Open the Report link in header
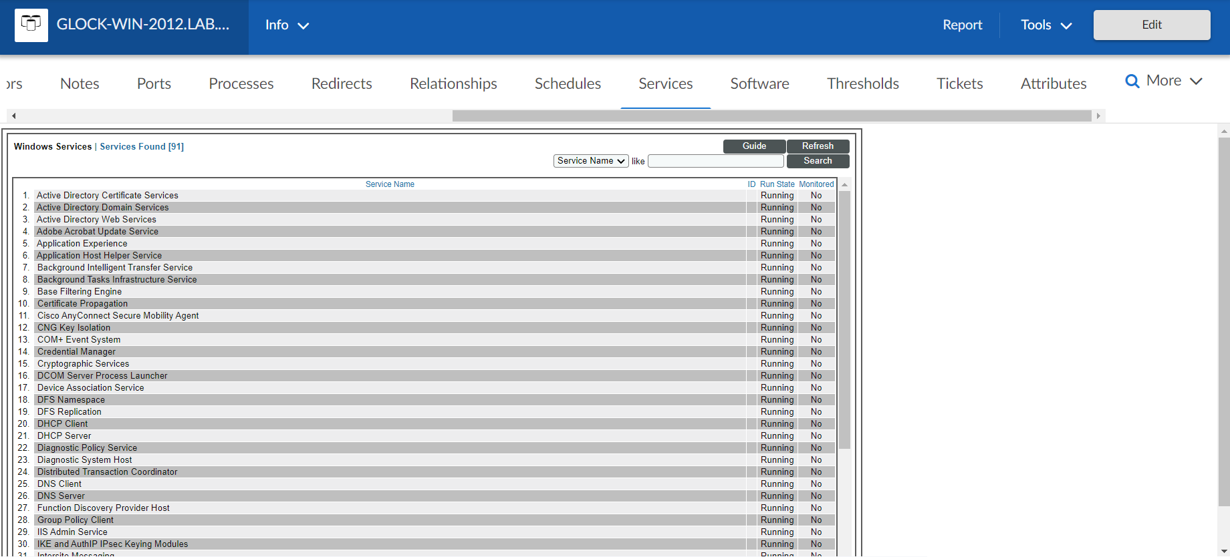 [x=962, y=25]
